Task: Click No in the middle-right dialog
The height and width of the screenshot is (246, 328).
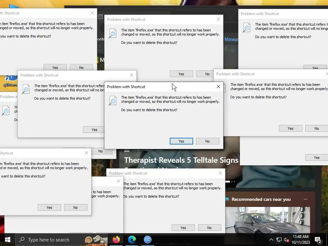Action: click(x=316, y=128)
